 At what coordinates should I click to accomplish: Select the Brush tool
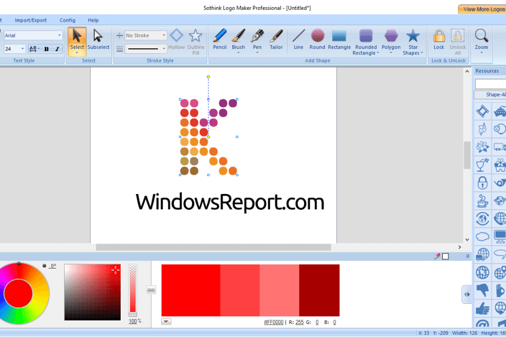[238, 41]
